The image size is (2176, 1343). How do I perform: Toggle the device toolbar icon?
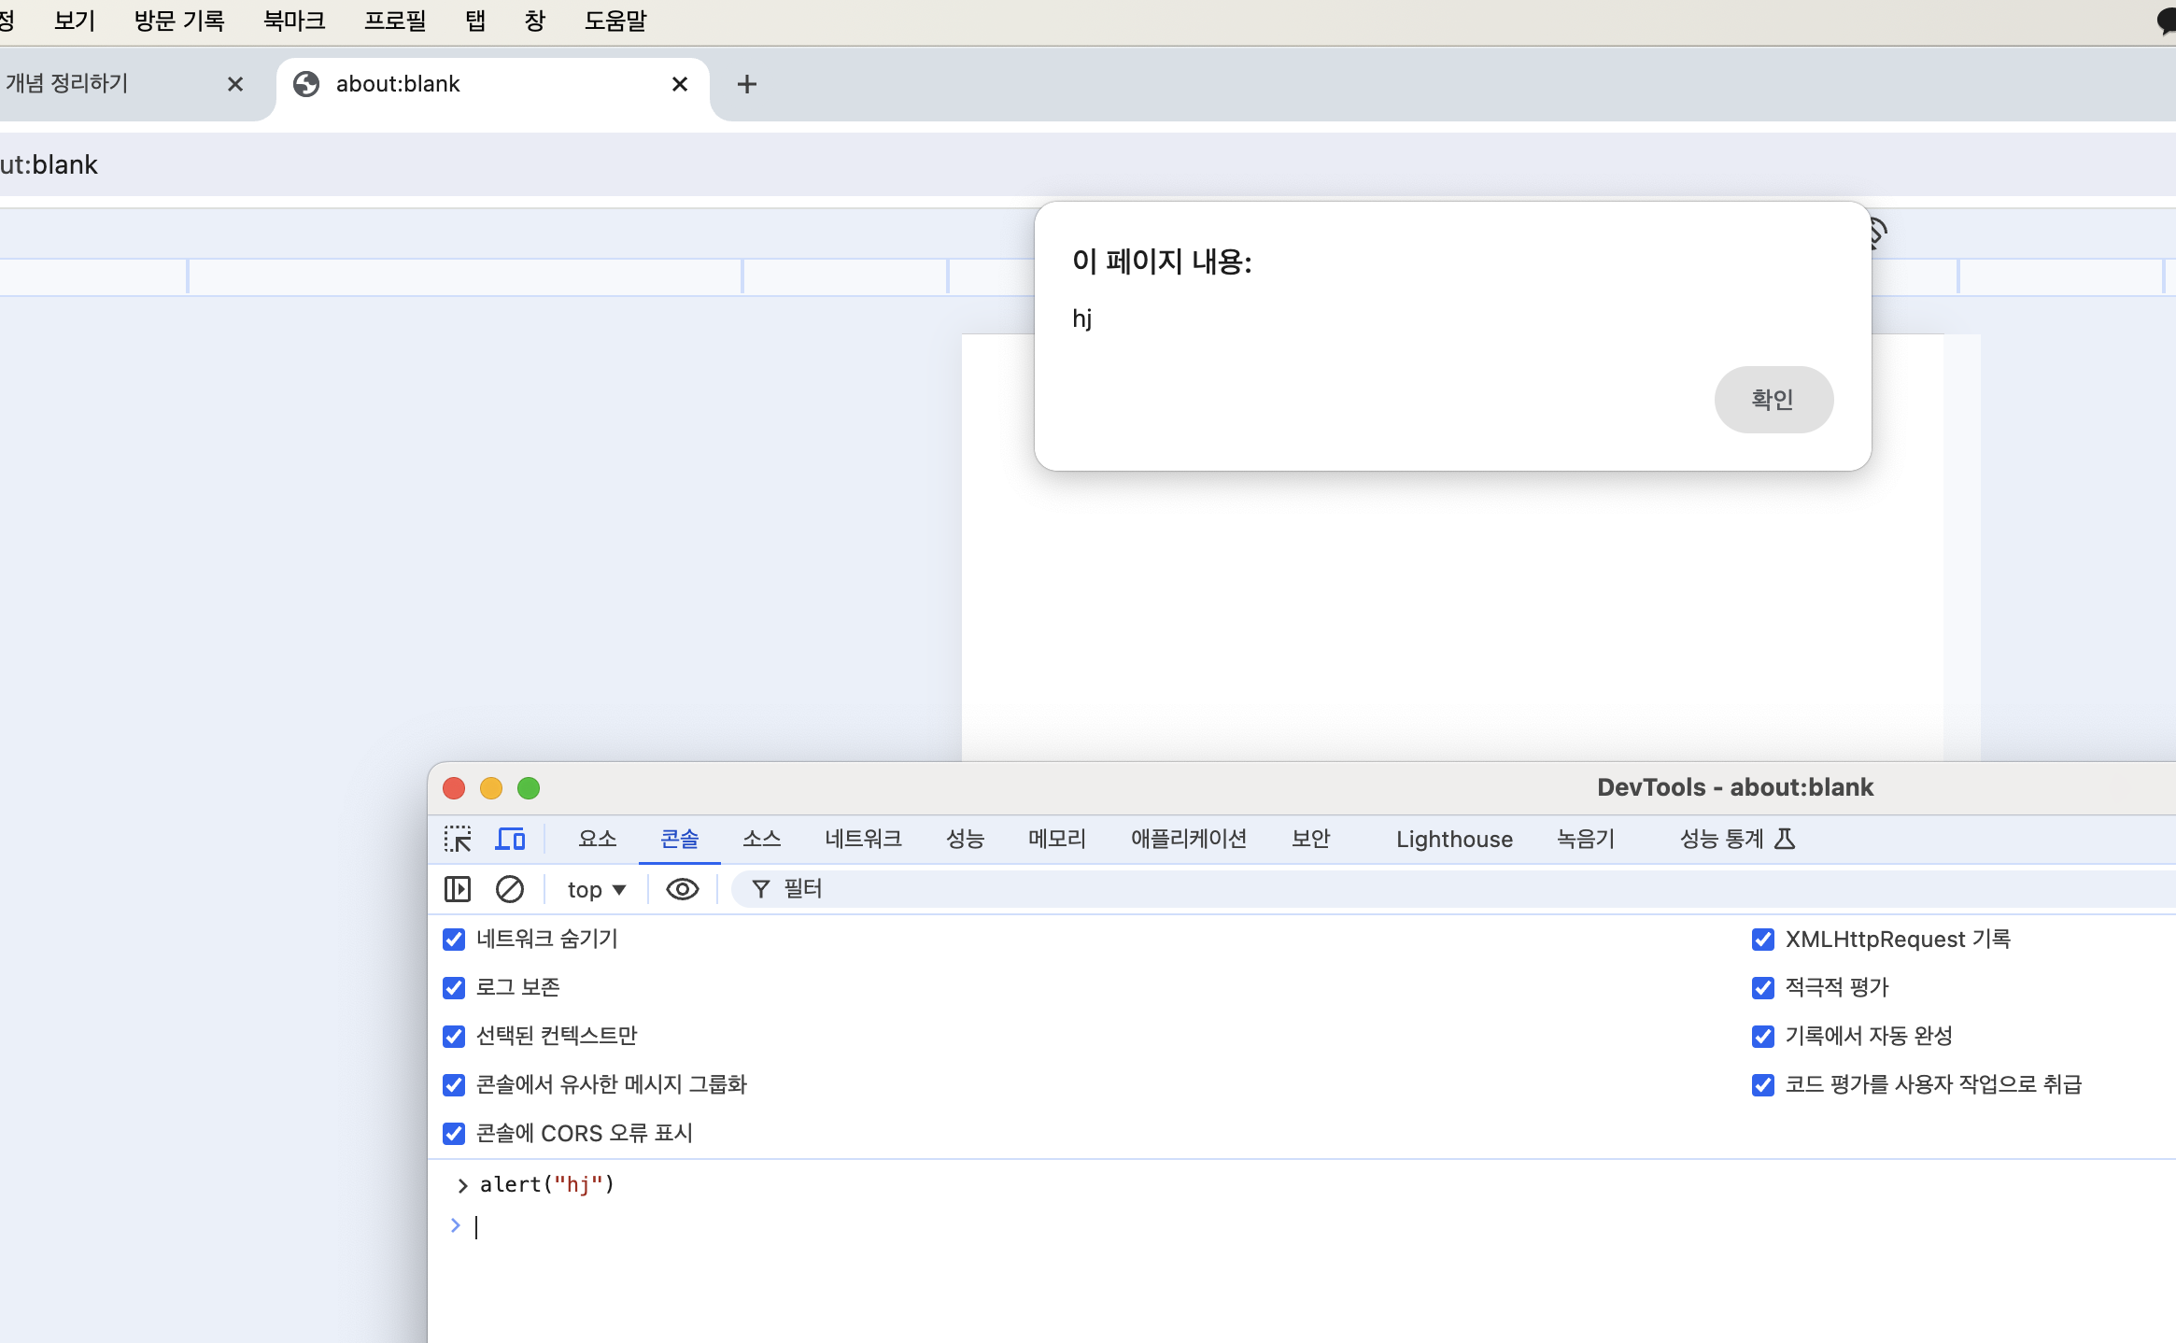click(x=510, y=839)
